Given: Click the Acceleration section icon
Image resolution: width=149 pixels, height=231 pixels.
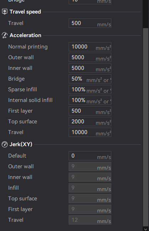Looking at the screenshot, I should click(5, 35).
